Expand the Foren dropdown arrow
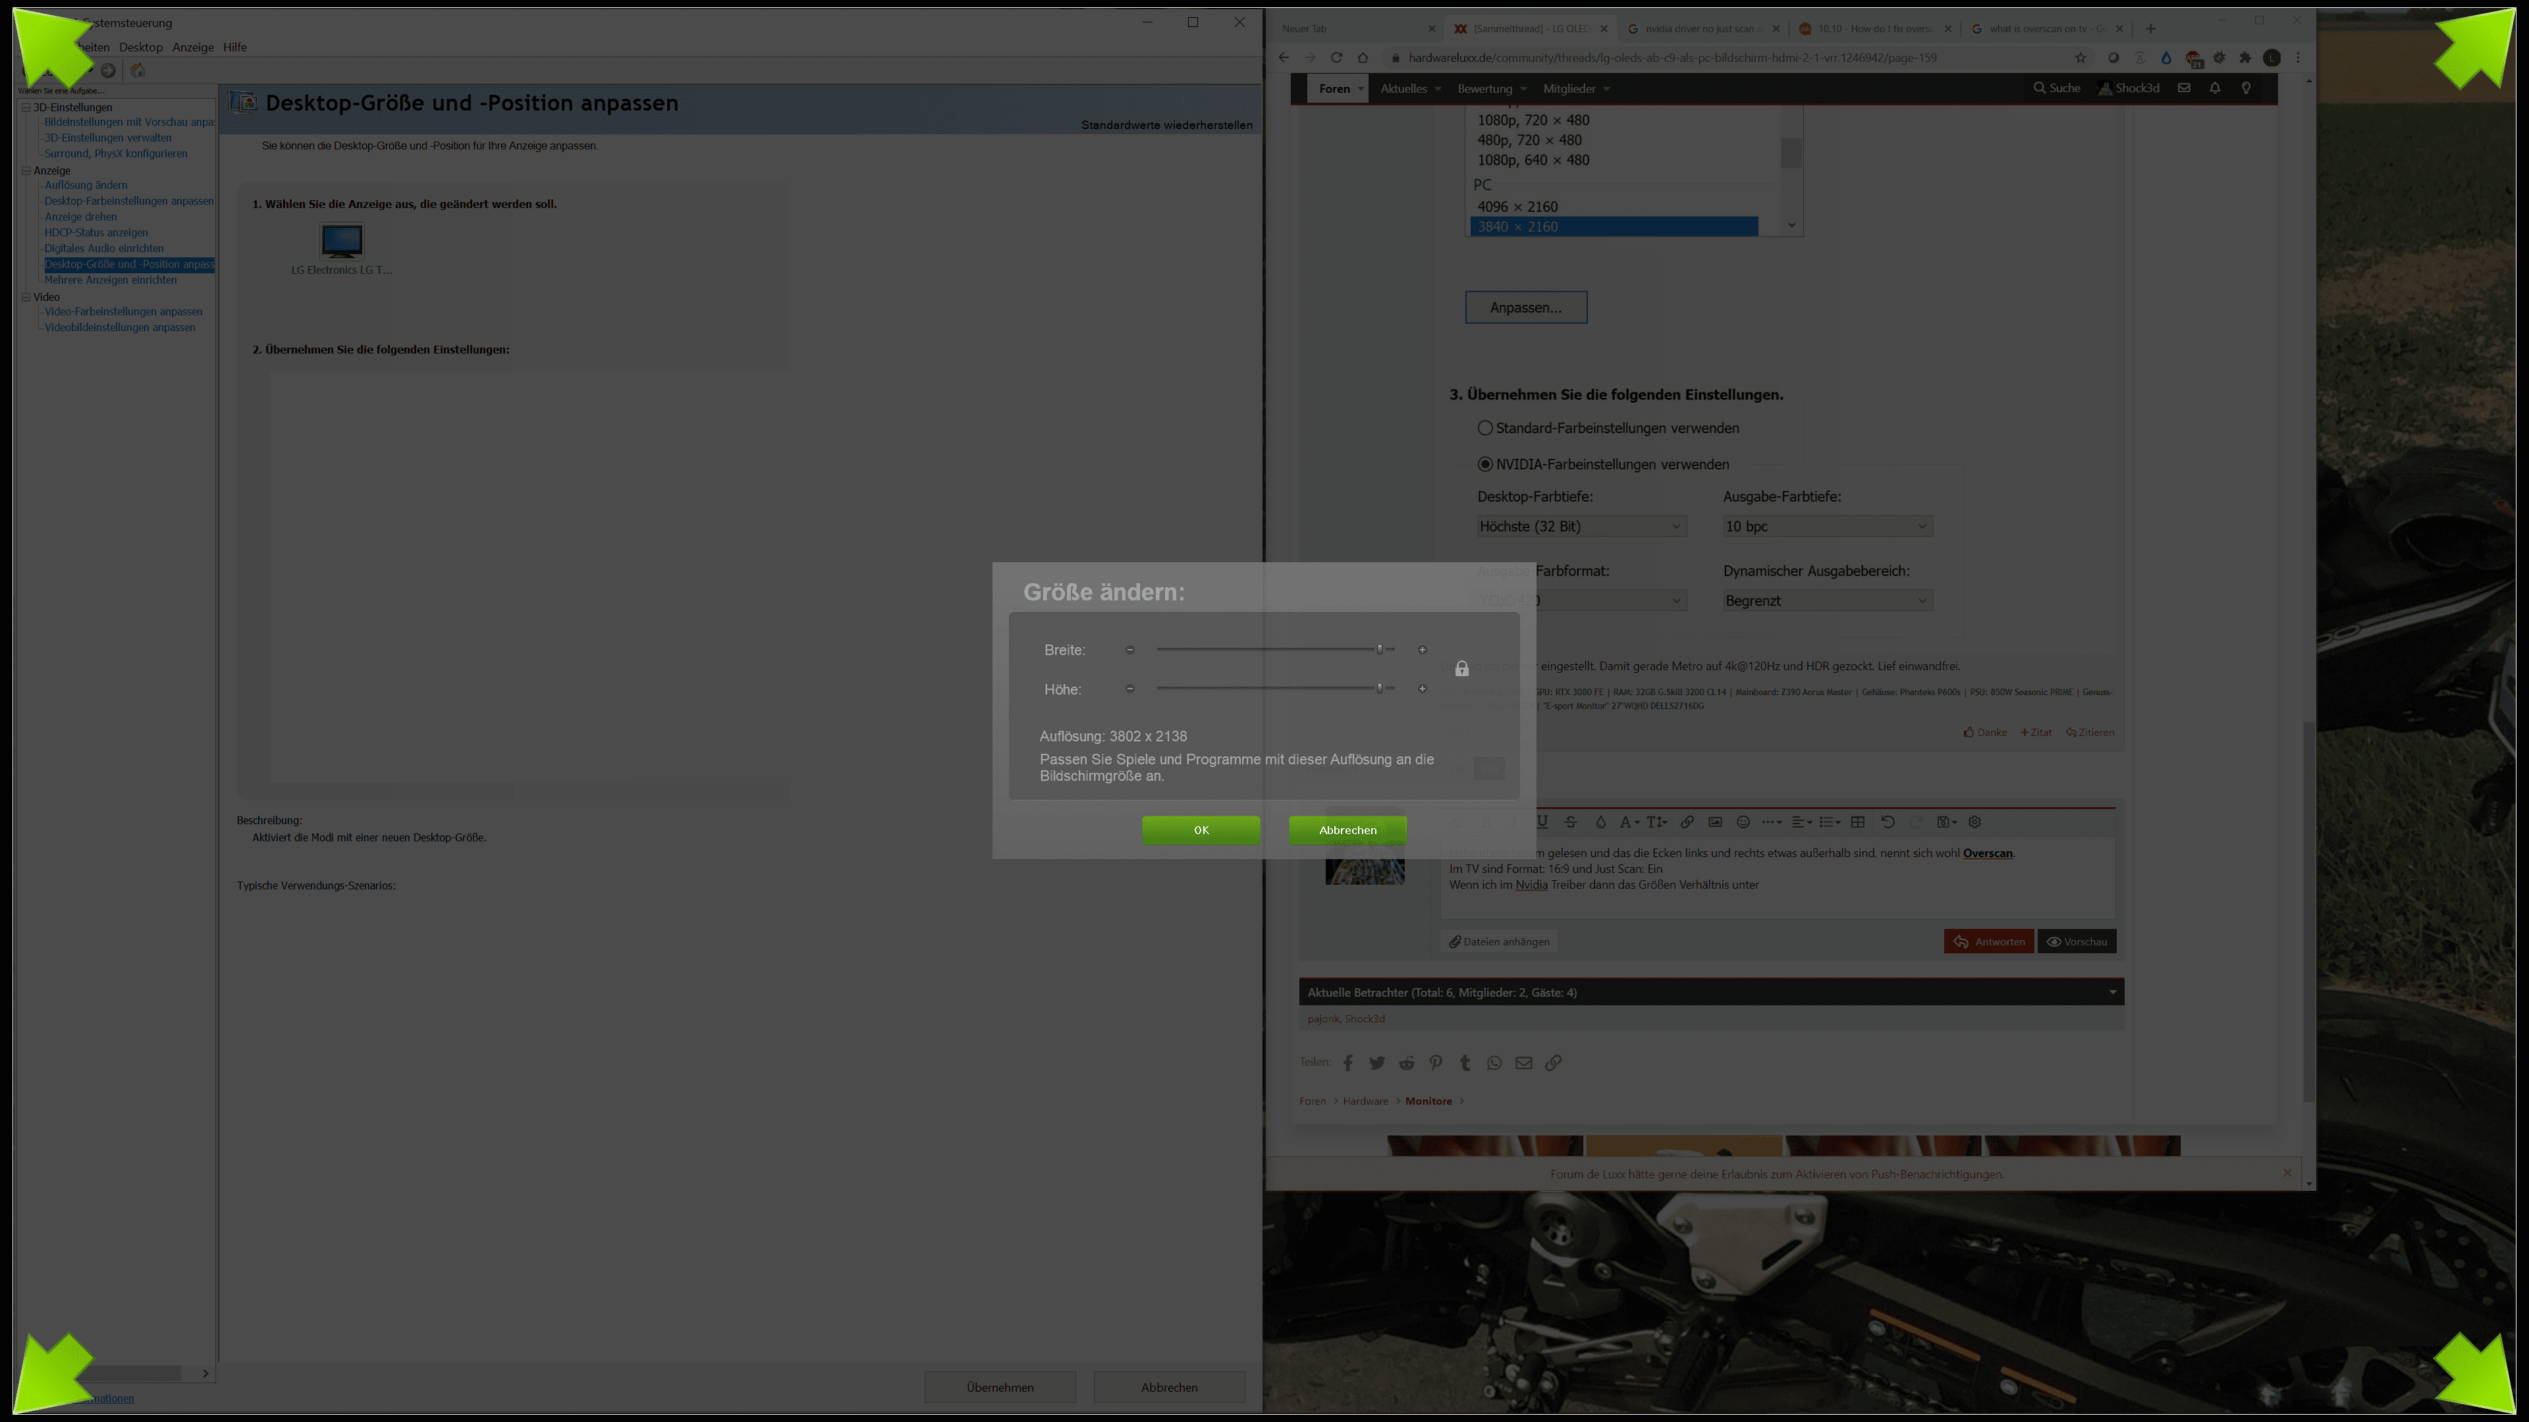This screenshot has width=2529, height=1422. [x=1361, y=88]
